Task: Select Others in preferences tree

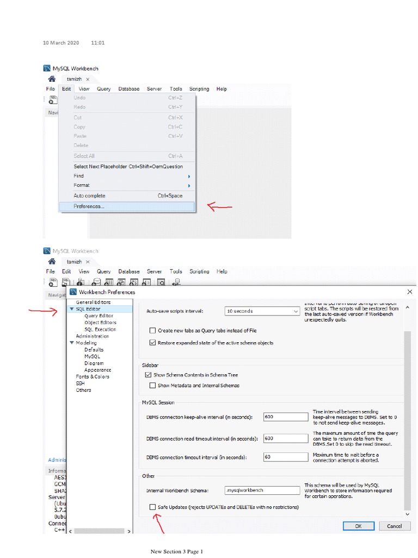Action: pos(83,390)
